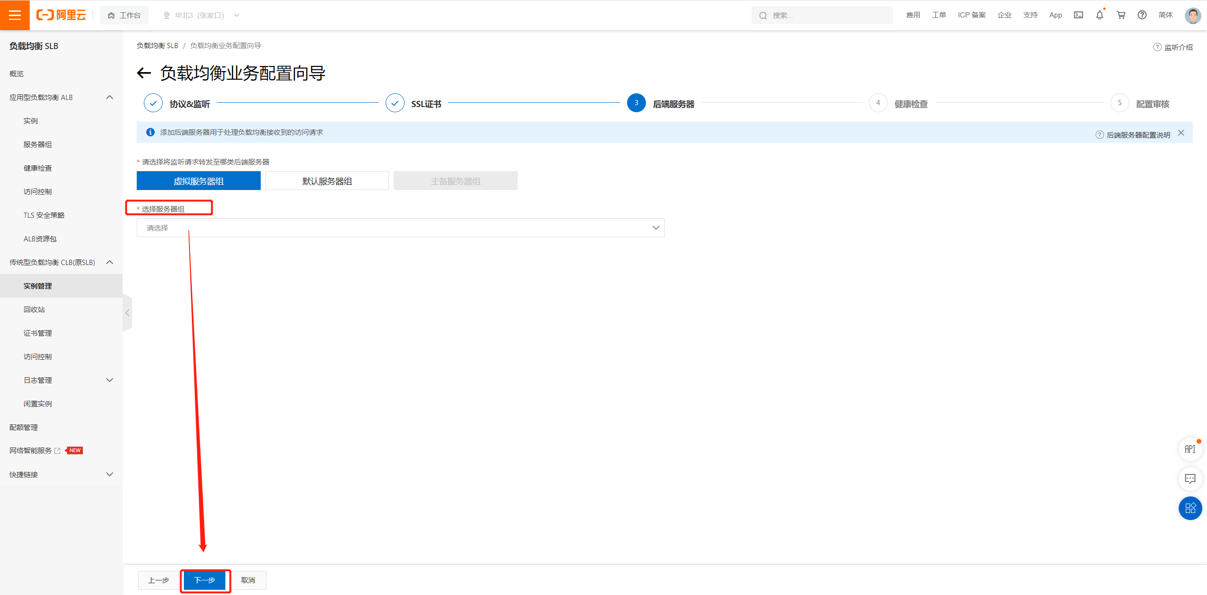Click the back arrow beside wizard title

pyautogui.click(x=144, y=73)
